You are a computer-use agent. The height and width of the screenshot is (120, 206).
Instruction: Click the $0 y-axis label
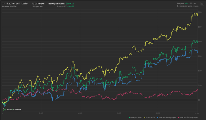click(199, 100)
